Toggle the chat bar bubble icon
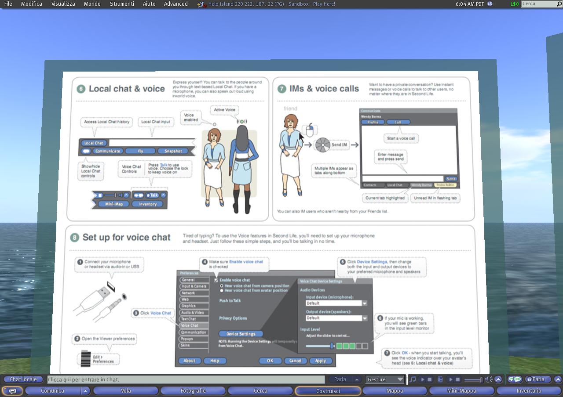Screen dimensions: 563x397 (12, 391)
